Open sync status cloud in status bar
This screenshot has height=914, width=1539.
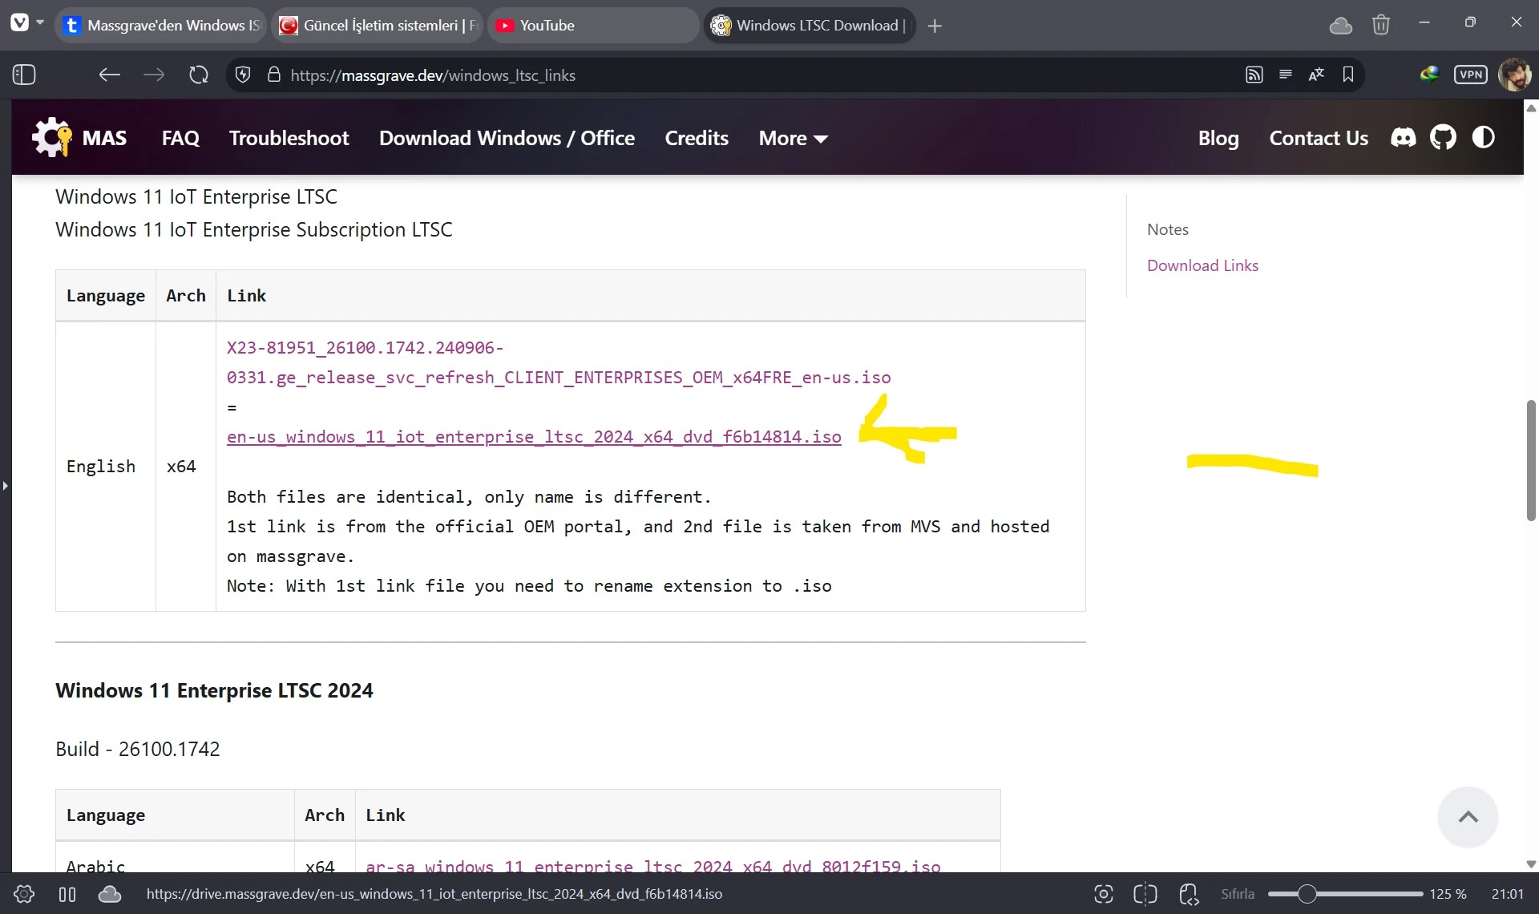(x=110, y=894)
